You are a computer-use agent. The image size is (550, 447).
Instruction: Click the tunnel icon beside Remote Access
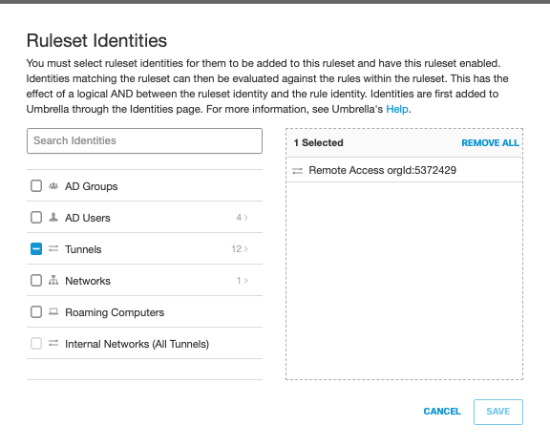298,171
